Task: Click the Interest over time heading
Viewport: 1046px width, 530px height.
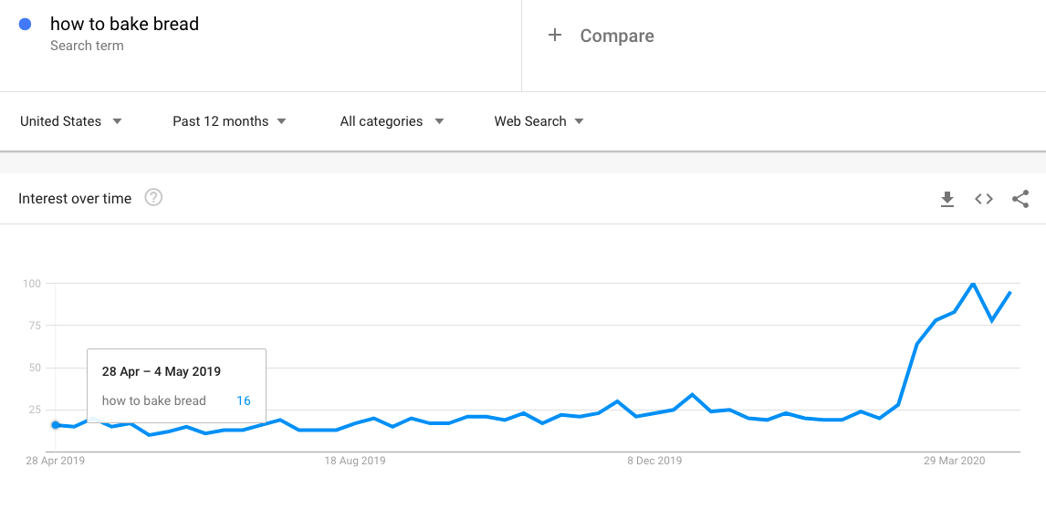Action: click(75, 199)
